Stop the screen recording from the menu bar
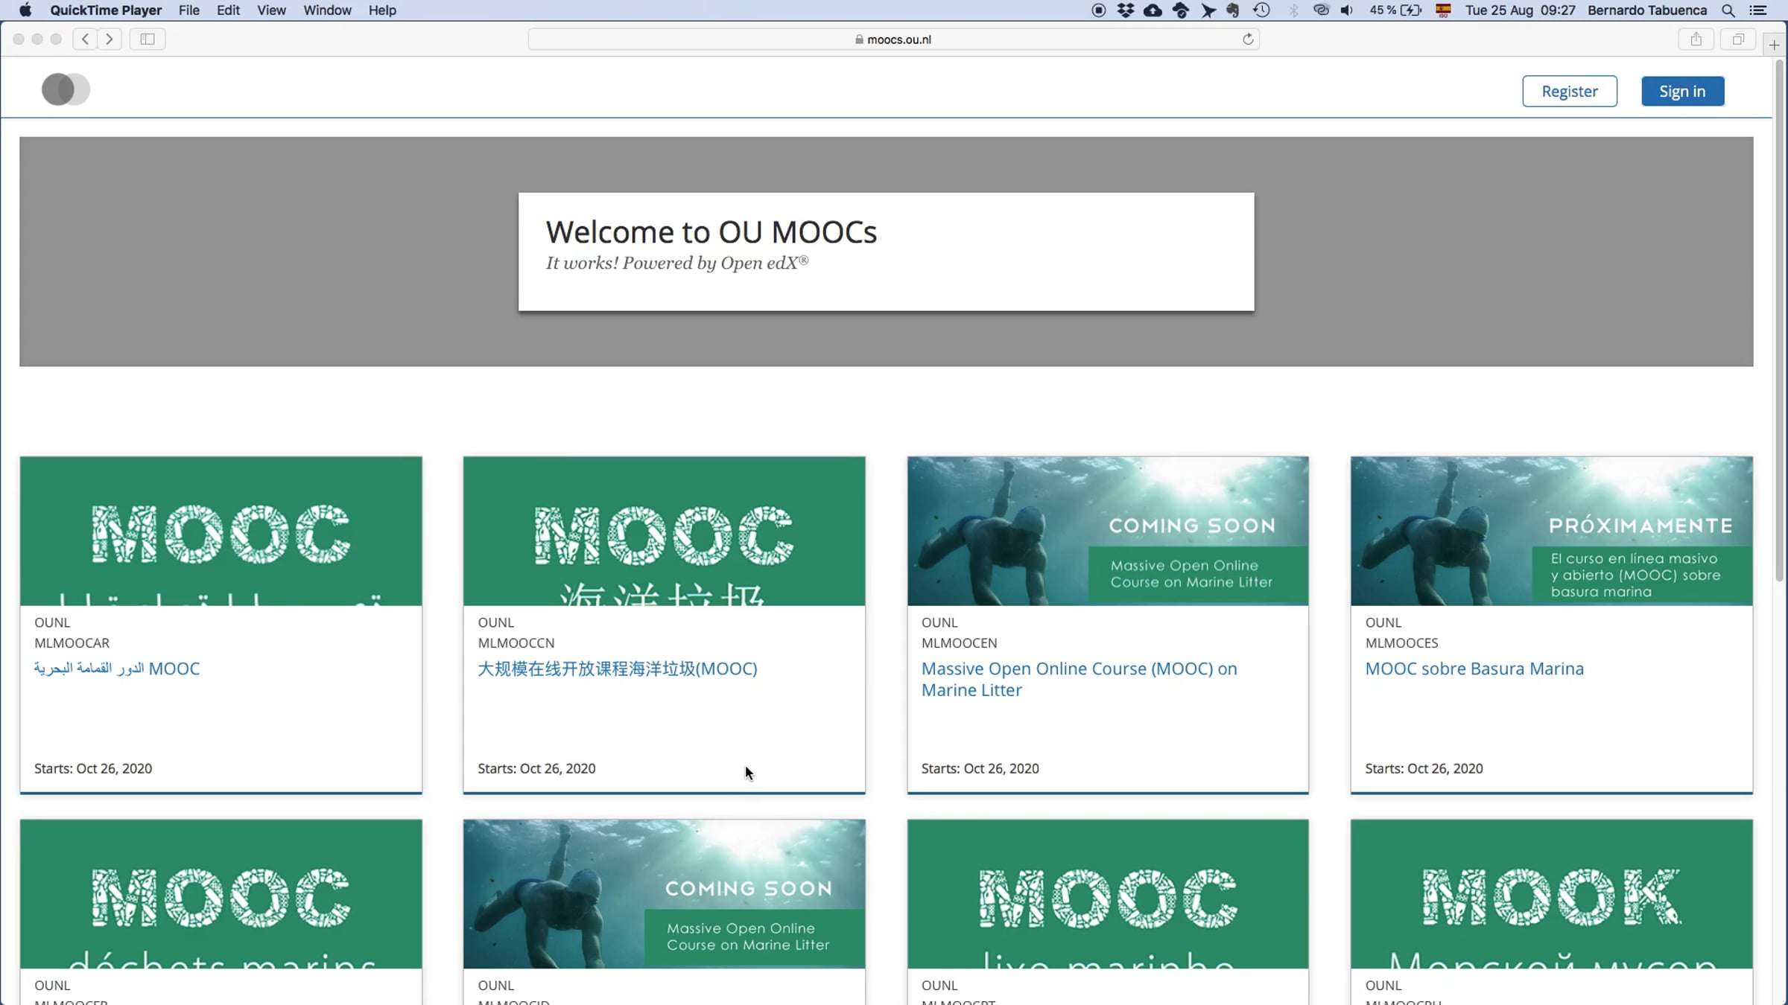The image size is (1788, 1005). (x=1098, y=10)
